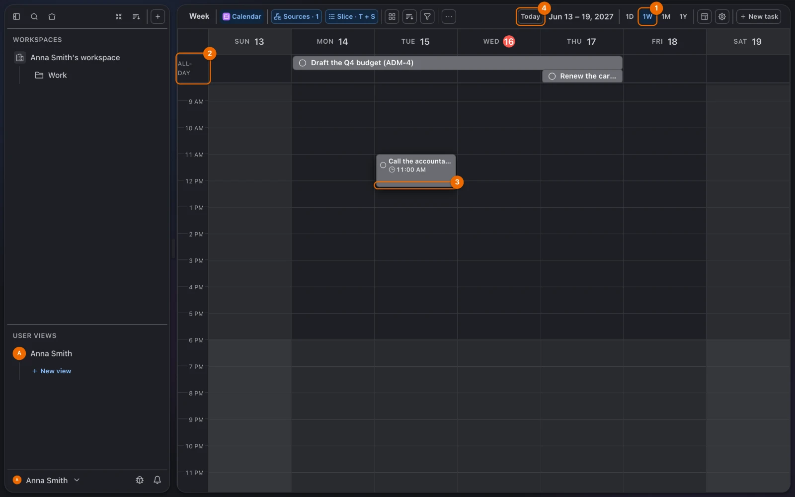
Task: Open the sidebar sort options icon
Action: [136, 16]
